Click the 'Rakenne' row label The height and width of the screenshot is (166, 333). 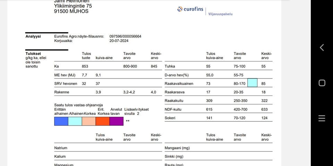[x=62, y=92]
